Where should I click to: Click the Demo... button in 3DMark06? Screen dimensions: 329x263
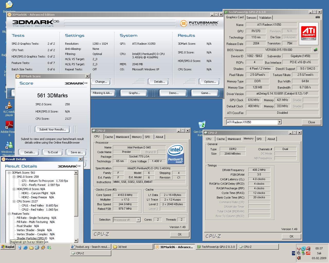(173, 93)
